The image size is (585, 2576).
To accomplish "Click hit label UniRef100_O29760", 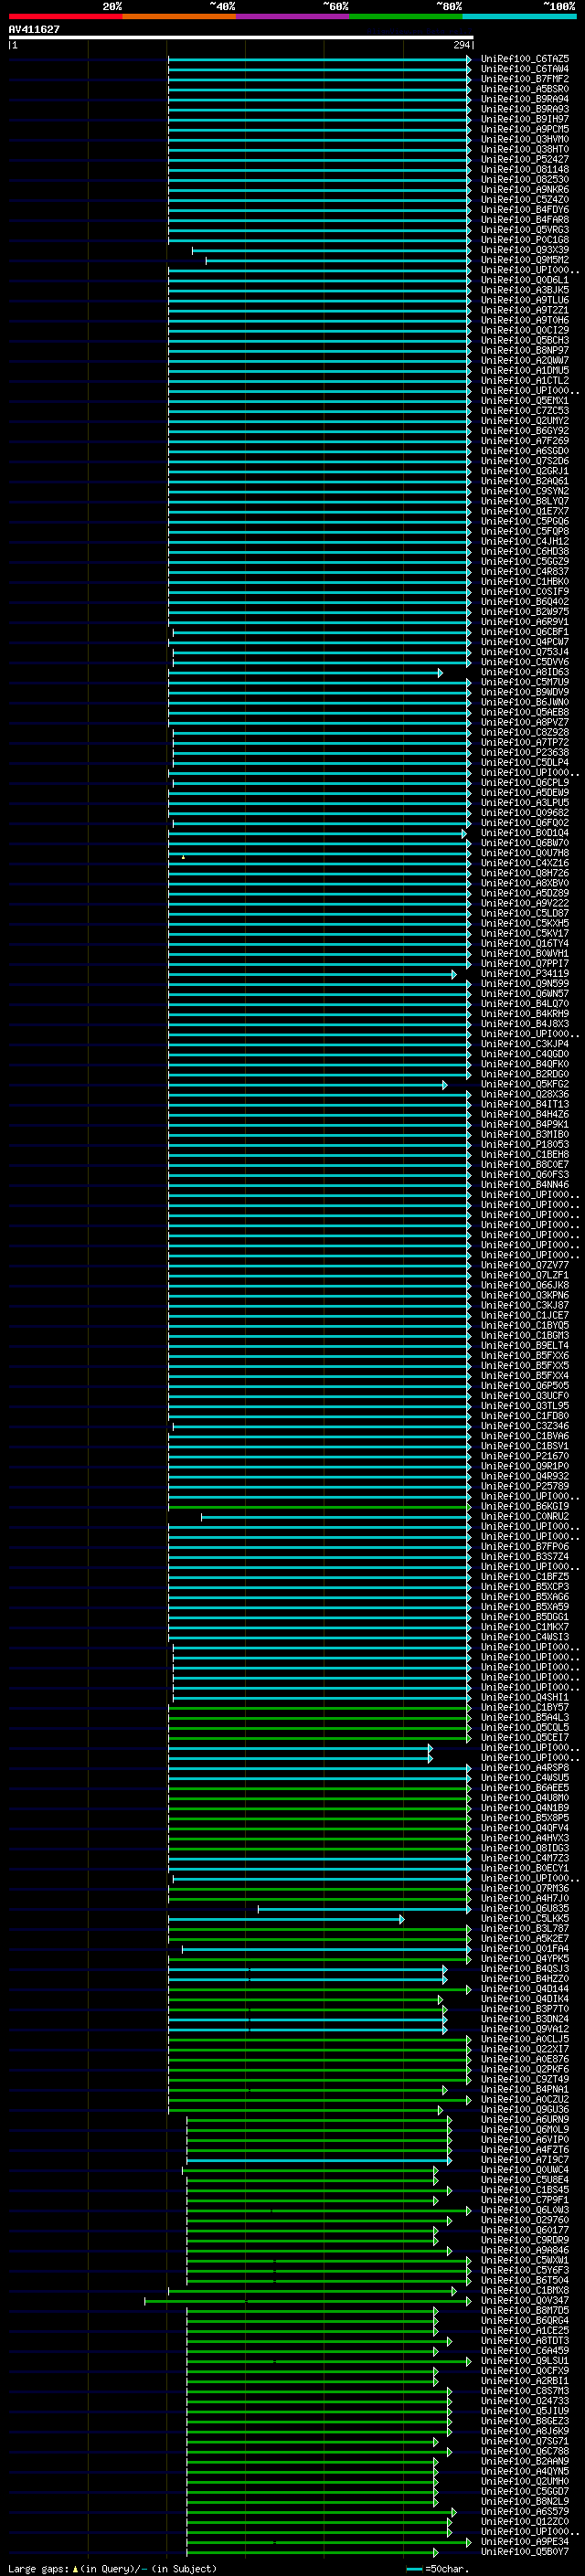I will pyautogui.click(x=525, y=2220).
